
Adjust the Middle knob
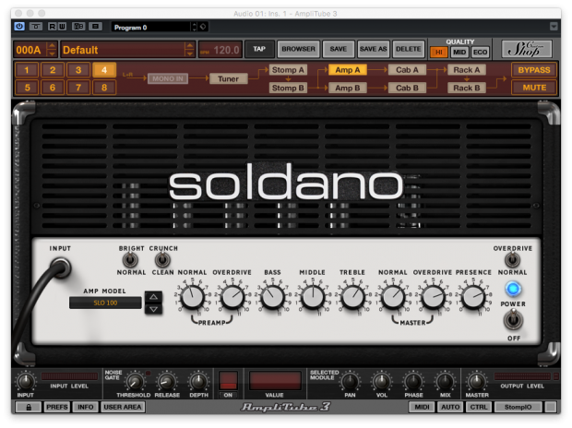(313, 297)
